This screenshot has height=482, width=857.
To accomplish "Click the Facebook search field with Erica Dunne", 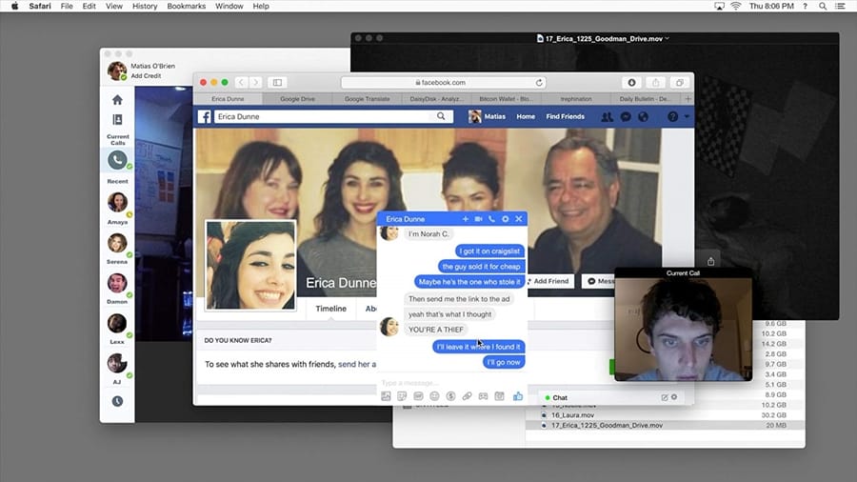I will click(x=333, y=116).
